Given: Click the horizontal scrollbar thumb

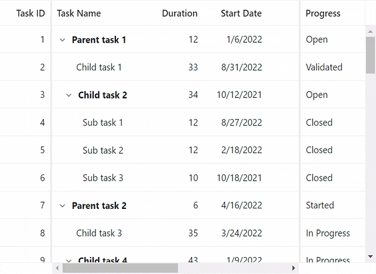Looking at the screenshot, I should tap(120, 268).
